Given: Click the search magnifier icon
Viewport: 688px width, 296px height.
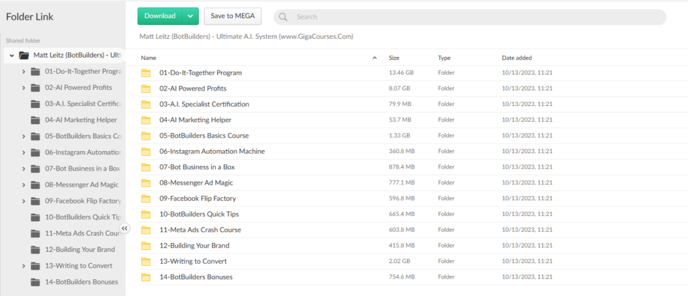Looking at the screenshot, I should [284, 17].
